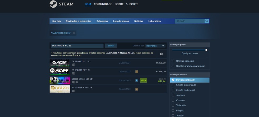The height and width of the screenshot is (117, 259).
Task: Select COMUNIDADE in top navigation
Action: [103, 4]
